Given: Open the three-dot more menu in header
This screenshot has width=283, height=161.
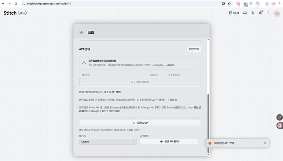Looking at the screenshot, I should tap(269, 13).
